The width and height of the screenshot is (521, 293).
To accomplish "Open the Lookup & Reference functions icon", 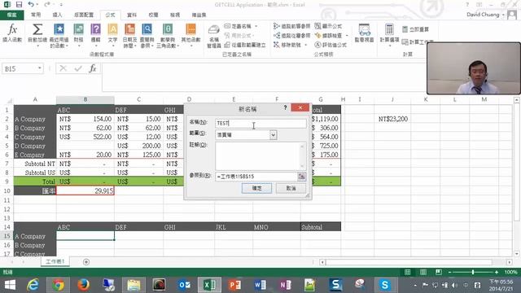I will pos(147,29).
